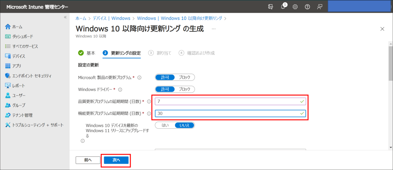Screen dimensions: 393x170
Task: Click the テナント管理 gear icon
Action: [8, 115]
